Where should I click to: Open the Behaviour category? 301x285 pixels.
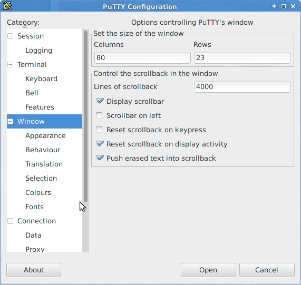(43, 150)
